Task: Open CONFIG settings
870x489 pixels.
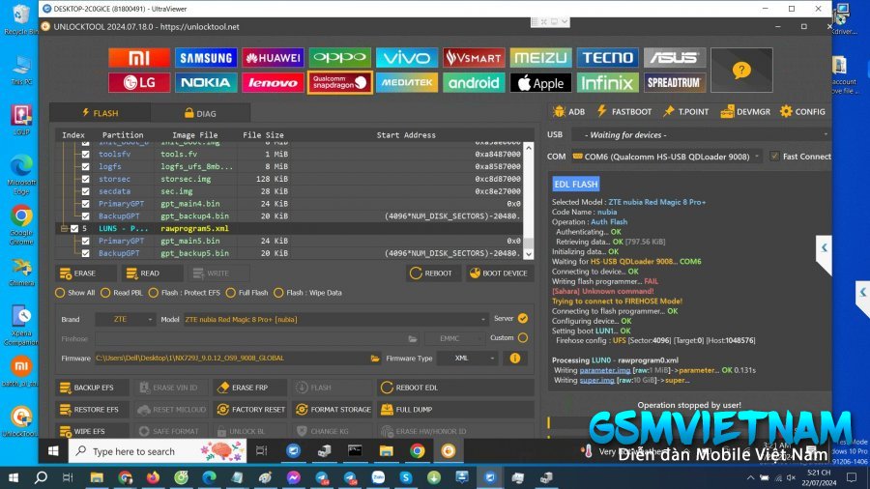Action: point(802,111)
